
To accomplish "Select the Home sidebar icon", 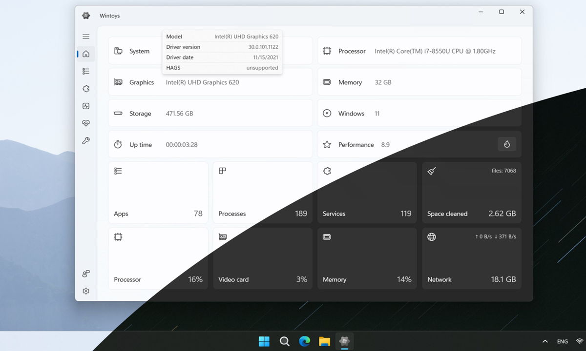I will tap(86, 54).
